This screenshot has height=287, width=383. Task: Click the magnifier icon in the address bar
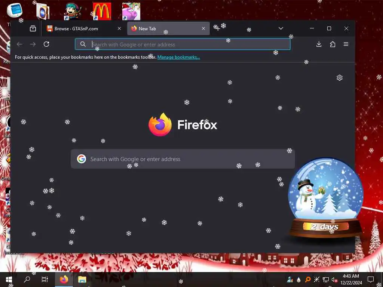[x=83, y=44]
